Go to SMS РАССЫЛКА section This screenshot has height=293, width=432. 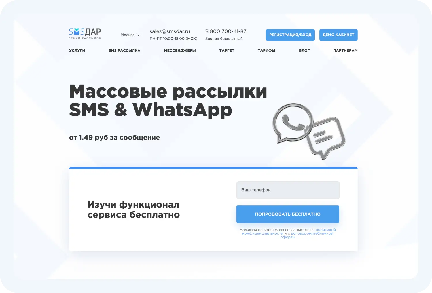[x=124, y=50]
